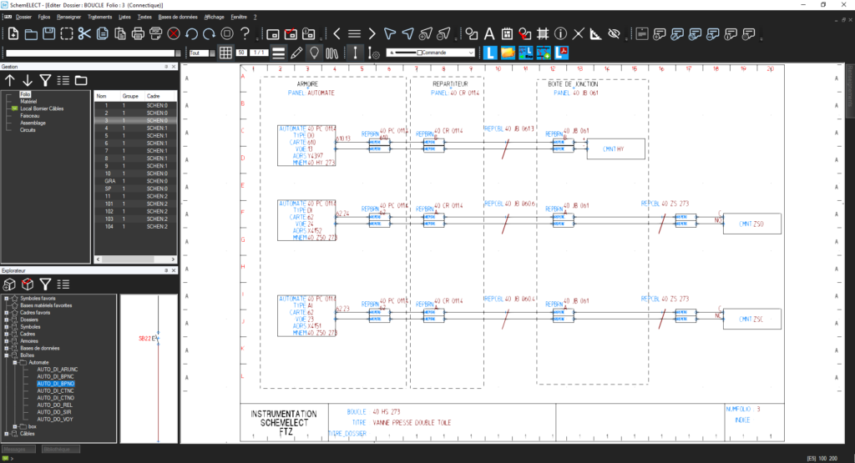Select the text 'A' tool
This screenshot has width=855, height=463.
(488, 34)
